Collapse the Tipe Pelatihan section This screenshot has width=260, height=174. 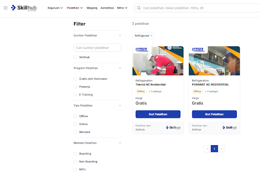pyautogui.click(x=120, y=105)
